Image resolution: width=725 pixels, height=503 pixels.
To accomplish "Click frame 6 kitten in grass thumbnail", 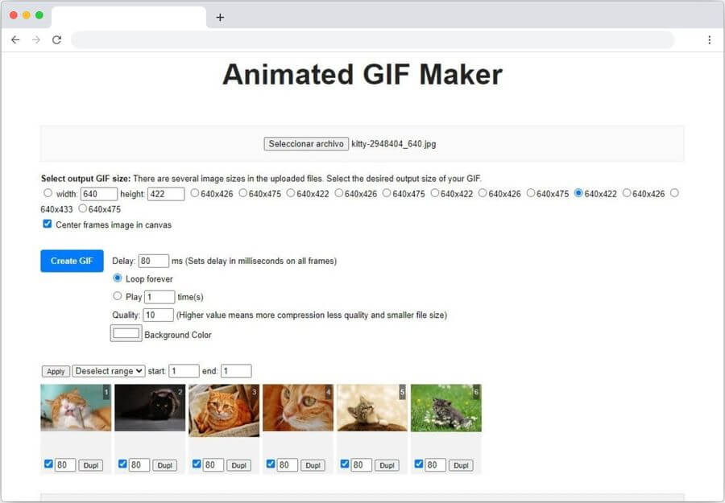I will 446,408.
